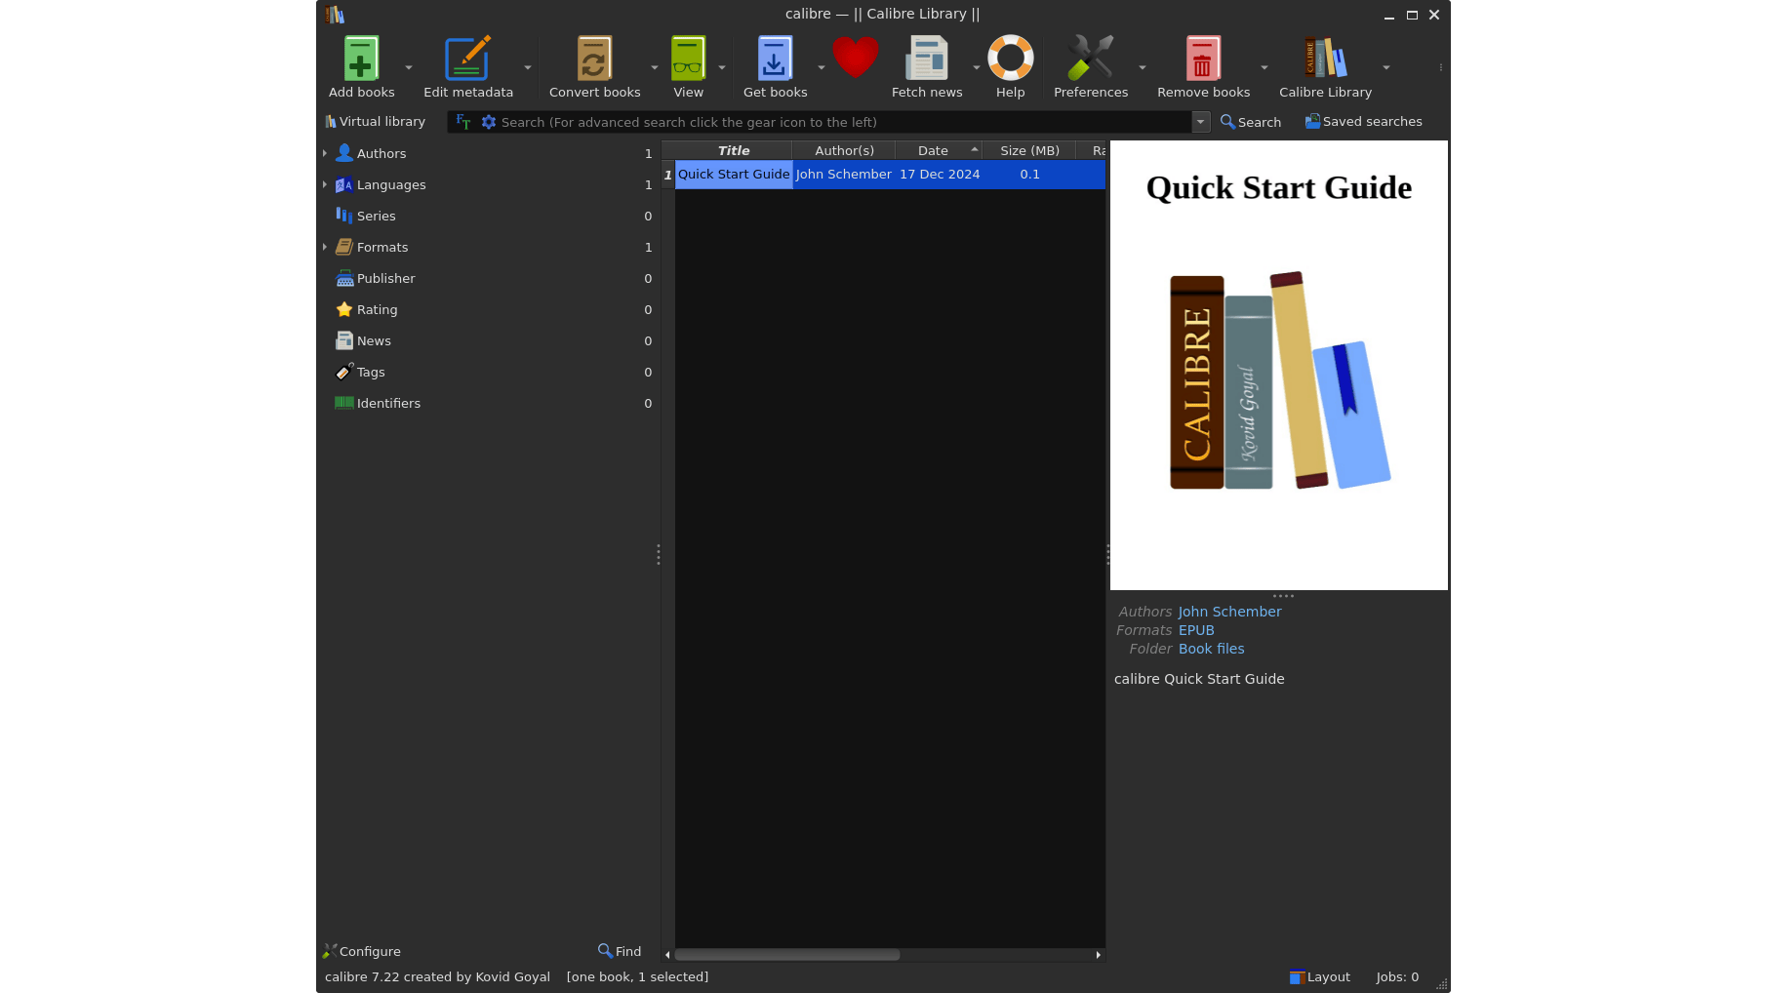Click the Quick Start Guide cover image

[x=1279, y=365]
